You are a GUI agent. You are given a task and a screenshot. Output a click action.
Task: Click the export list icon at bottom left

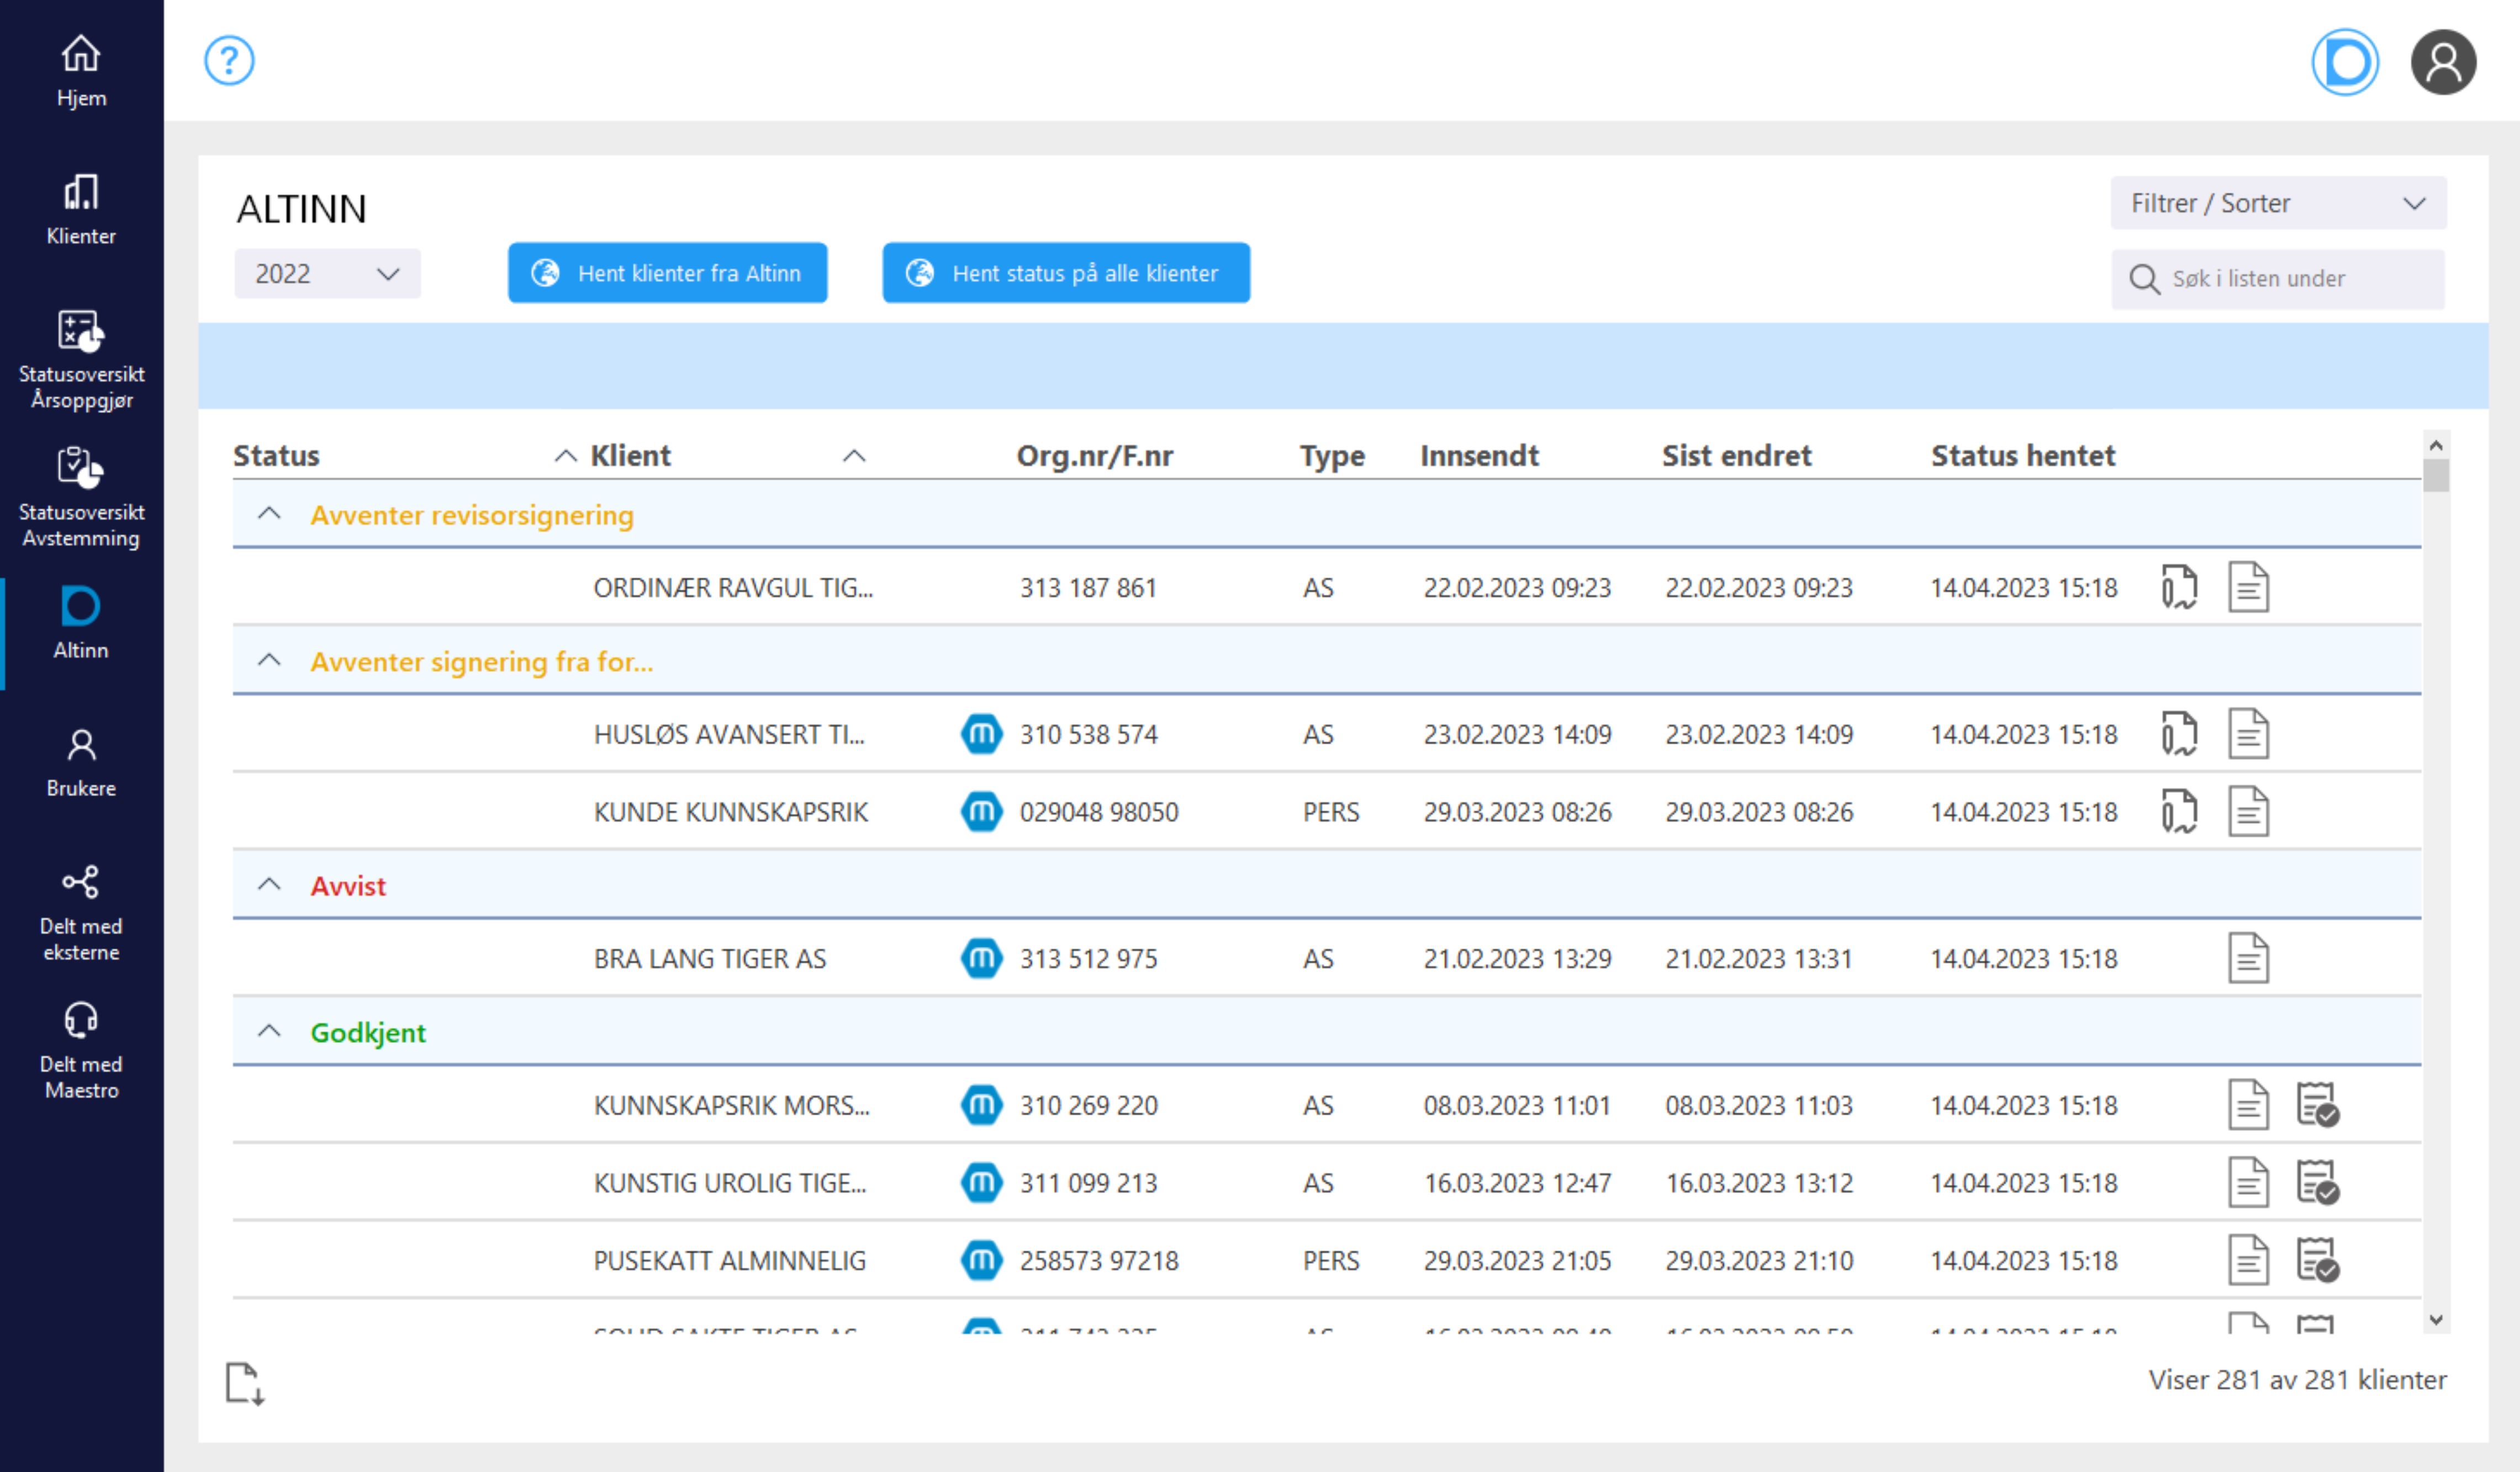[x=245, y=1384]
